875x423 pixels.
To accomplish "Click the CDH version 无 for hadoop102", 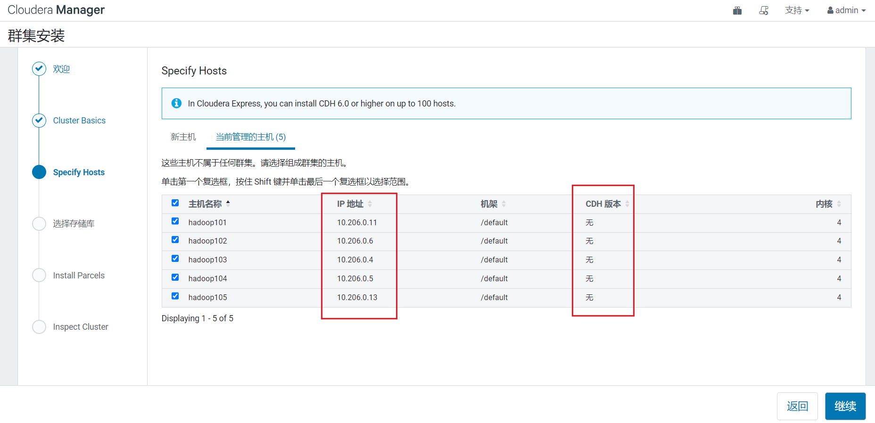I will point(589,241).
